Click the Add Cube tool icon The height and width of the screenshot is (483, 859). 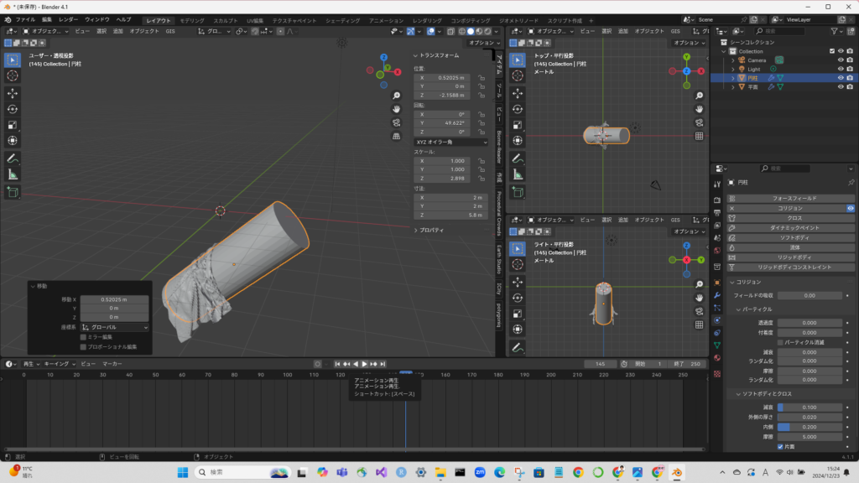pyautogui.click(x=13, y=192)
